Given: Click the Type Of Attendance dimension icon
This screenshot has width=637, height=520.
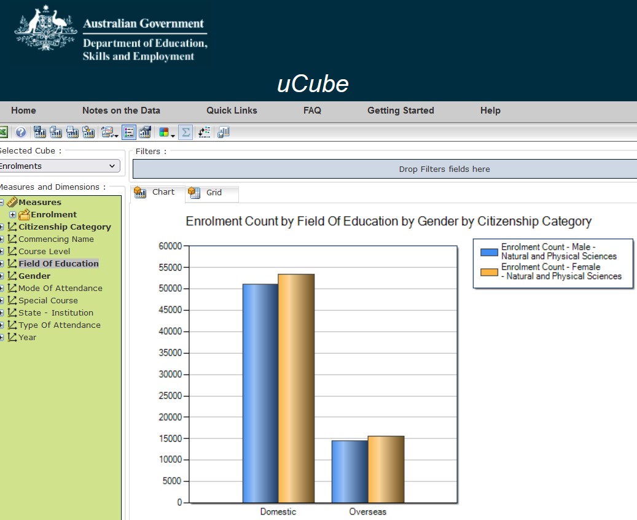Looking at the screenshot, I should pos(12,325).
